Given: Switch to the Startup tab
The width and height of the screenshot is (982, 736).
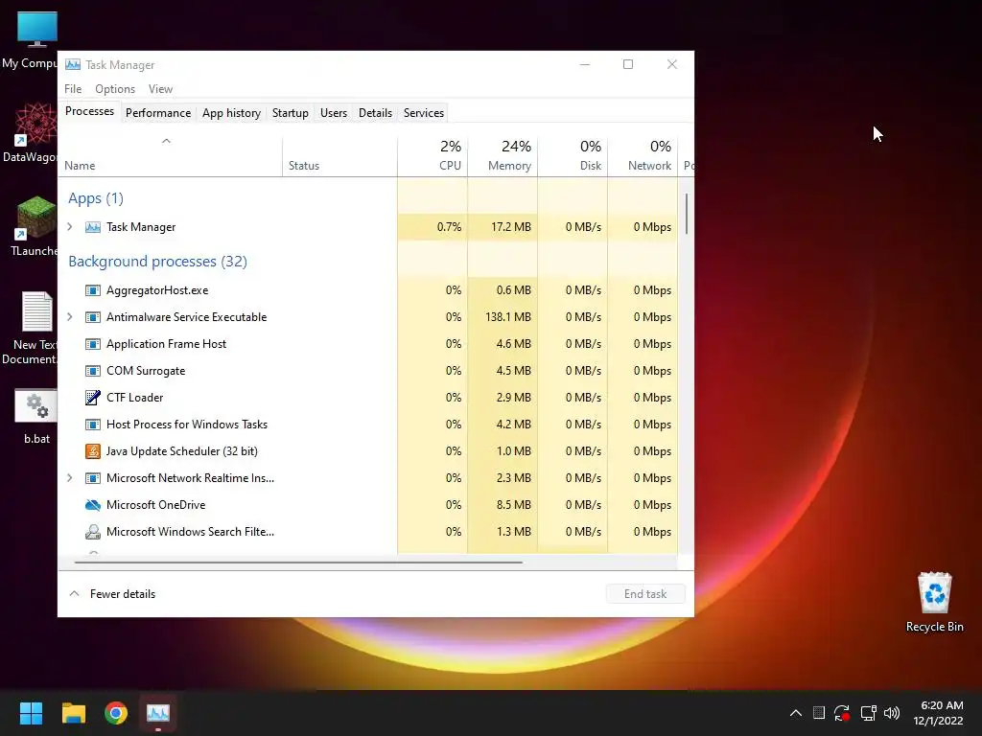Looking at the screenshot, I should [290, 113].
